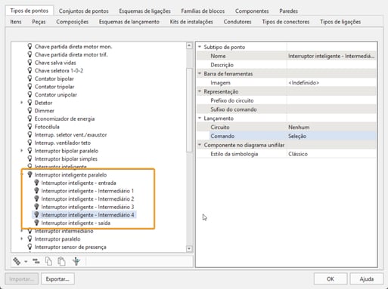This screenshot has height=289, width=388.
Task: Click the dark bulb icon of Interruptor inteligente - saída
Action: pos(36,223)
